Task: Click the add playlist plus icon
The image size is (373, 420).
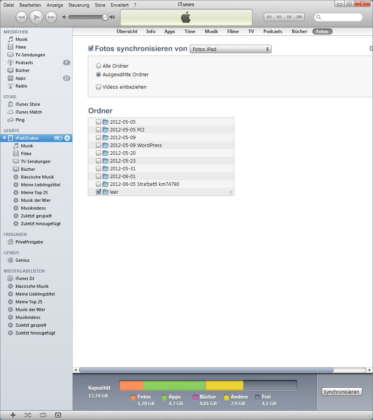Action: [13, 415]
